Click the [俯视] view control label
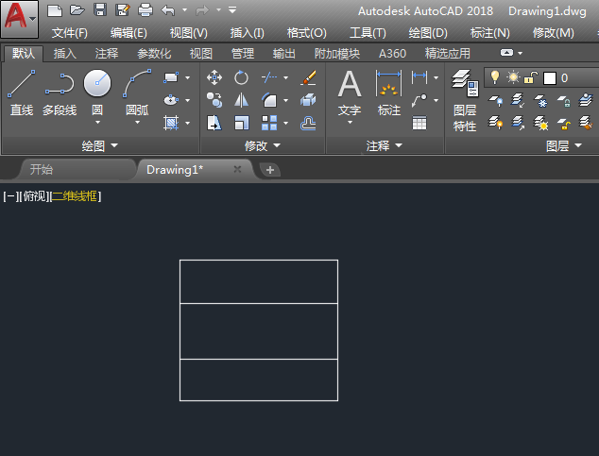This screenshot has width=599, height=456. tap(34, 196)
